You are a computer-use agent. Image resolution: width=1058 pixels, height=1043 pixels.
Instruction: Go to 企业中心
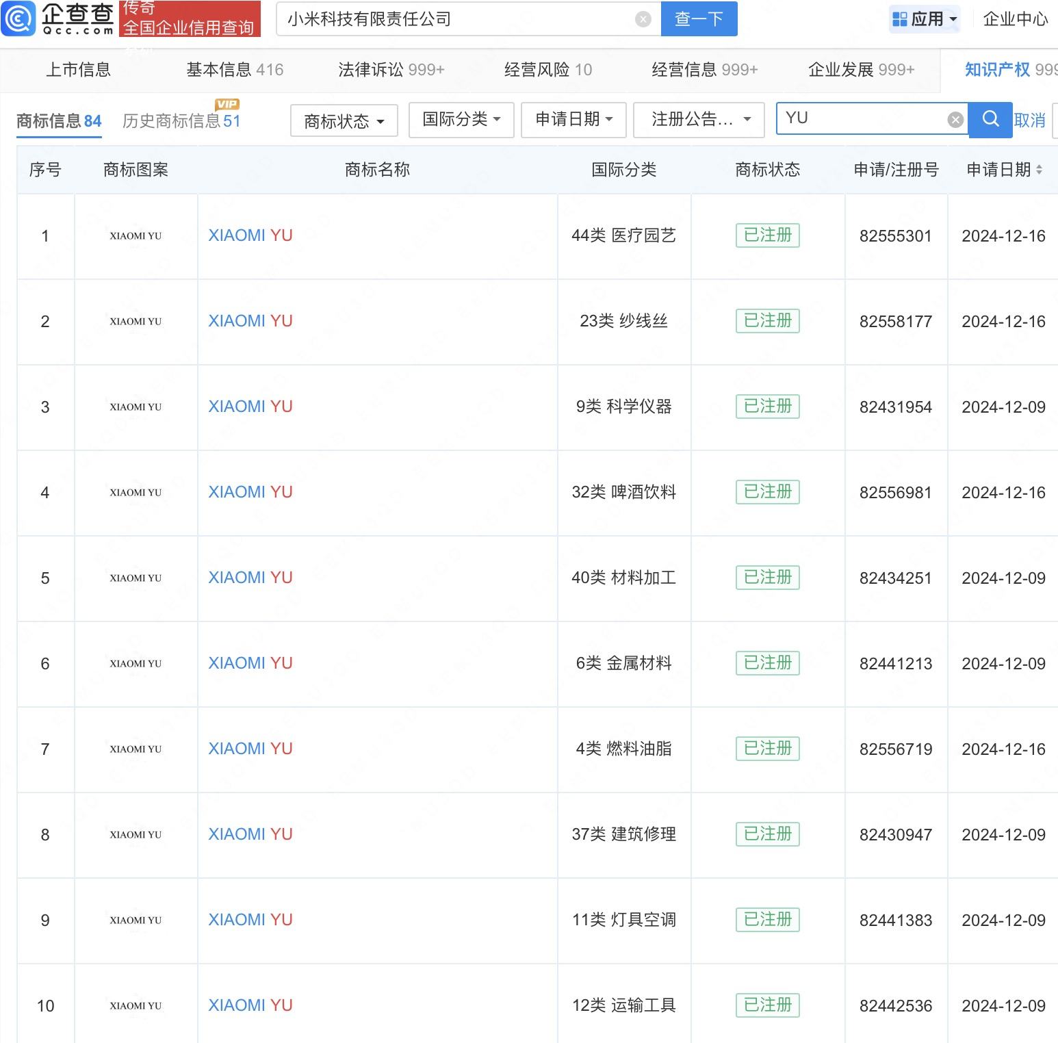1016,19
